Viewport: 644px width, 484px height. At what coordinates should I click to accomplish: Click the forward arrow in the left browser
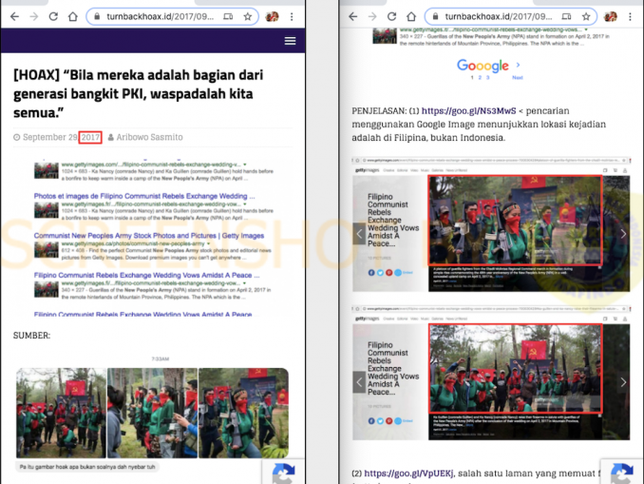click(34, 16)
